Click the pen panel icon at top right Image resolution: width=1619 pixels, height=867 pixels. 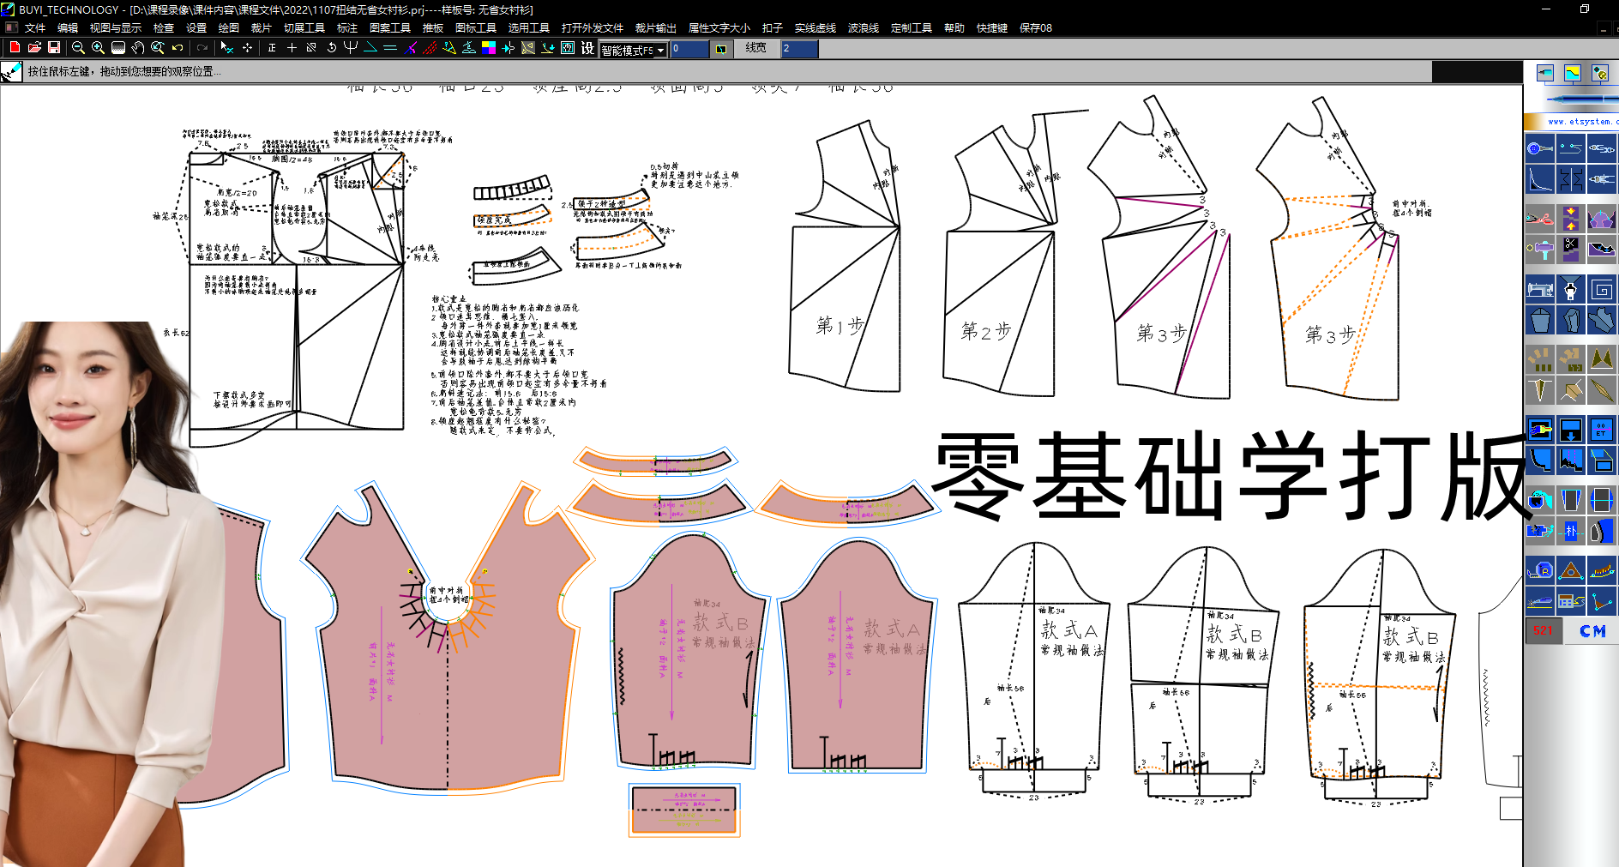1545,74
